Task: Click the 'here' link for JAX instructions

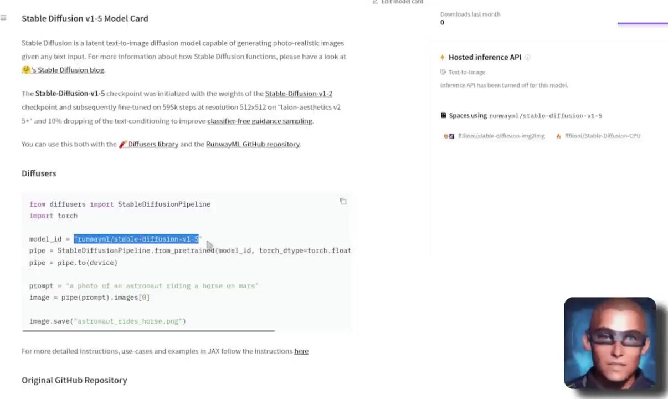Action: tap(301, 351)
